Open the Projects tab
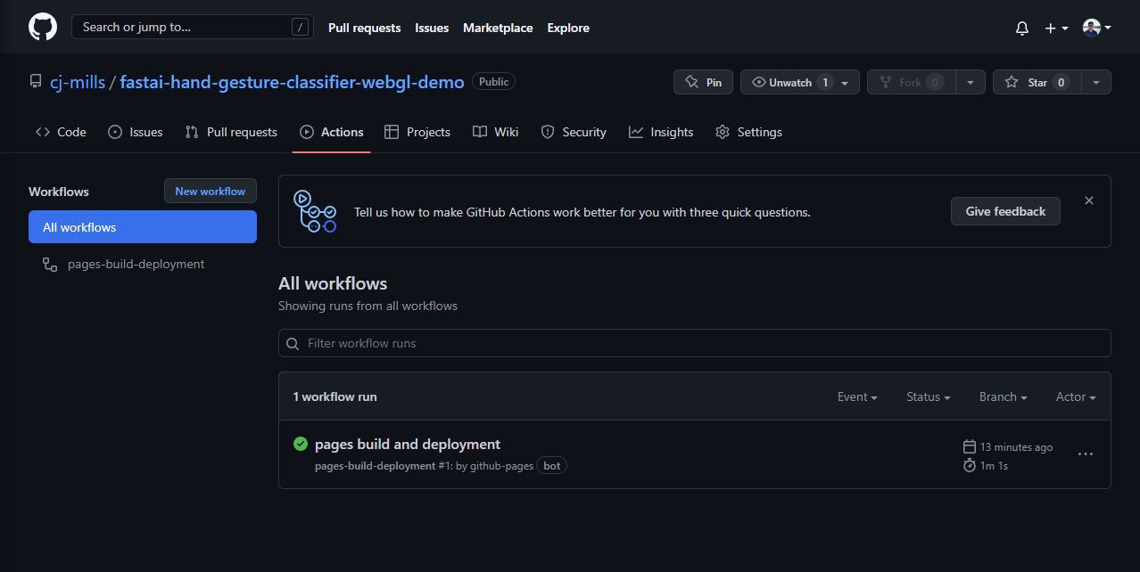Screen dimensions: 1140x572 tap(417, 132)
